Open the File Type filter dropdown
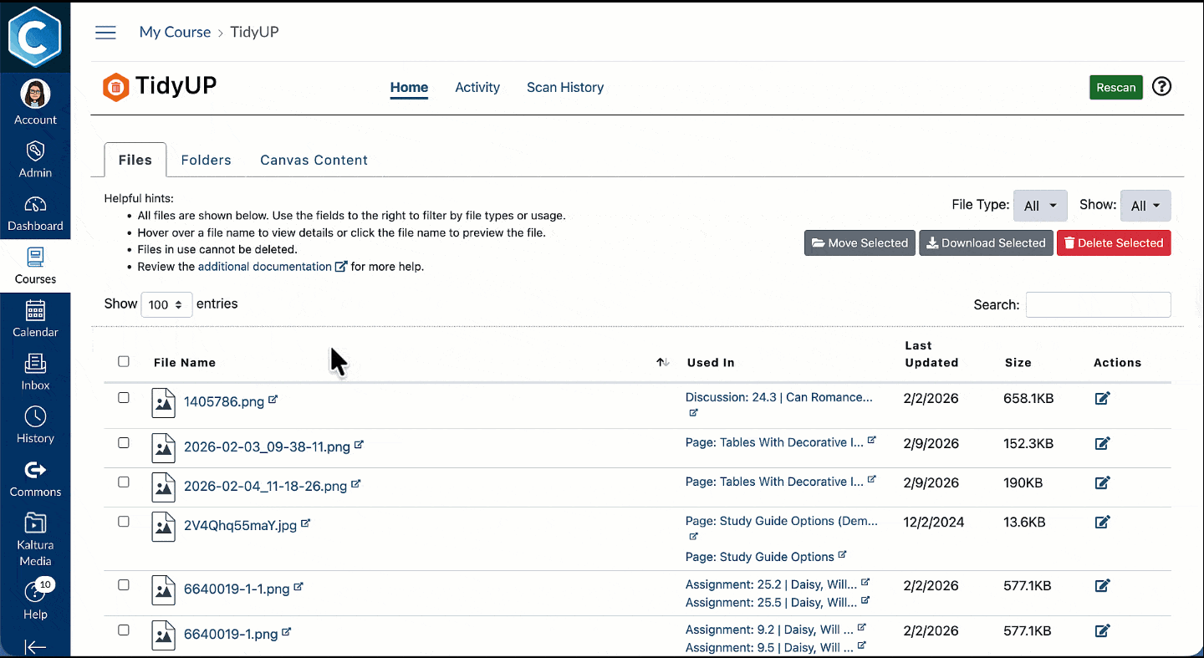Image resolution: width=1204 pixels, height=658 pixels. tap(1040, 206)
